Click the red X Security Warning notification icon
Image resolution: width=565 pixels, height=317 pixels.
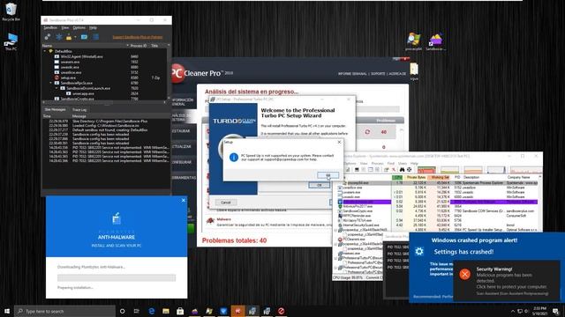(465, 274)
